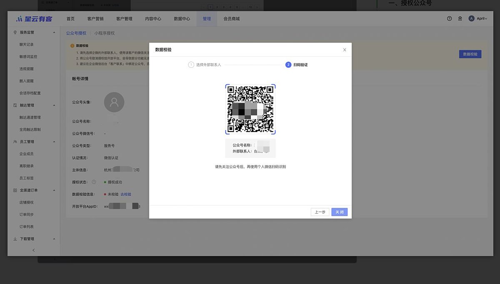Open 触达通道管理 in sidebar

pos(30,117)
